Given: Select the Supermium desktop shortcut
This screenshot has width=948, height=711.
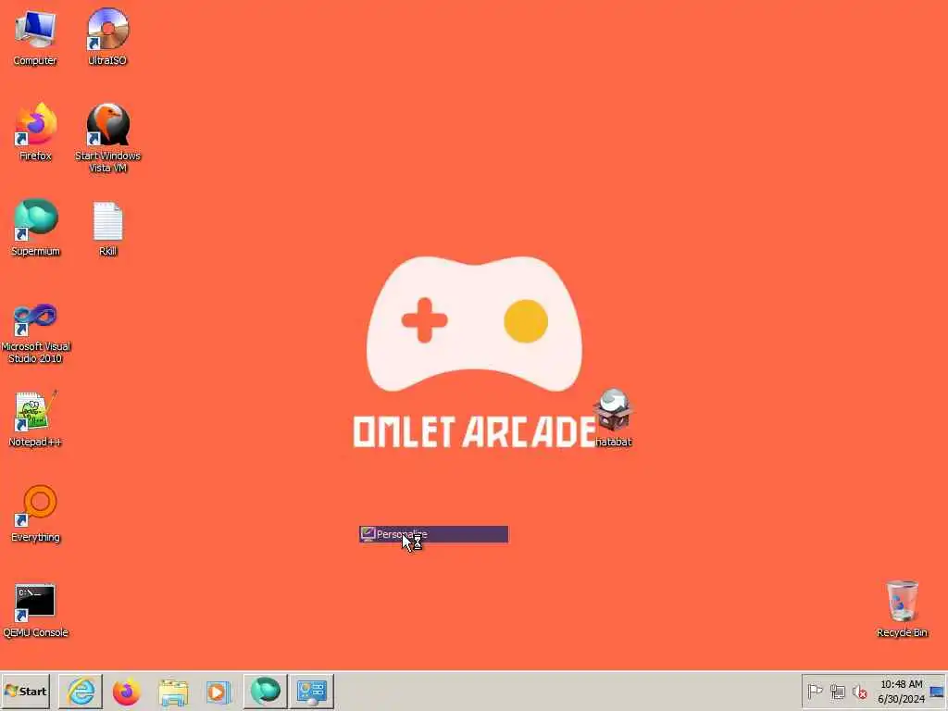Looking at the screenshot, I should click(x=35, y=228).
